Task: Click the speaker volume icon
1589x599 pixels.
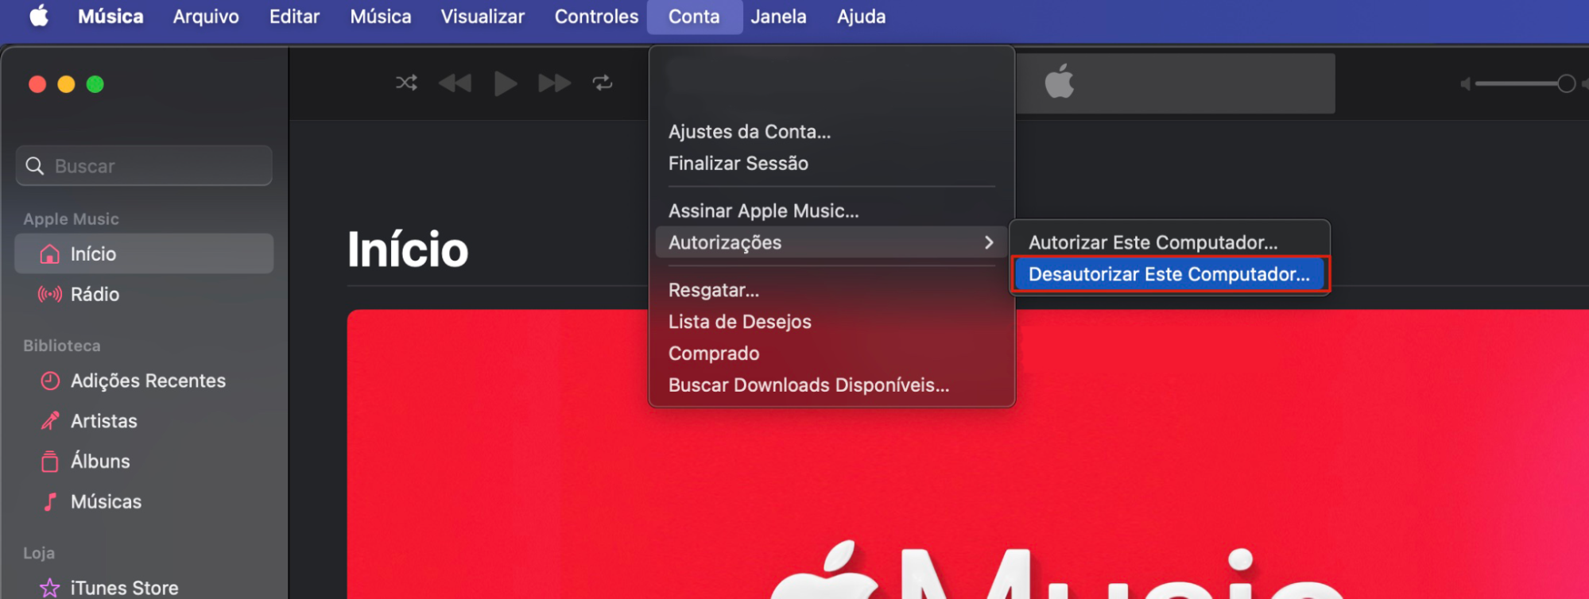Action: (1466, 83)
